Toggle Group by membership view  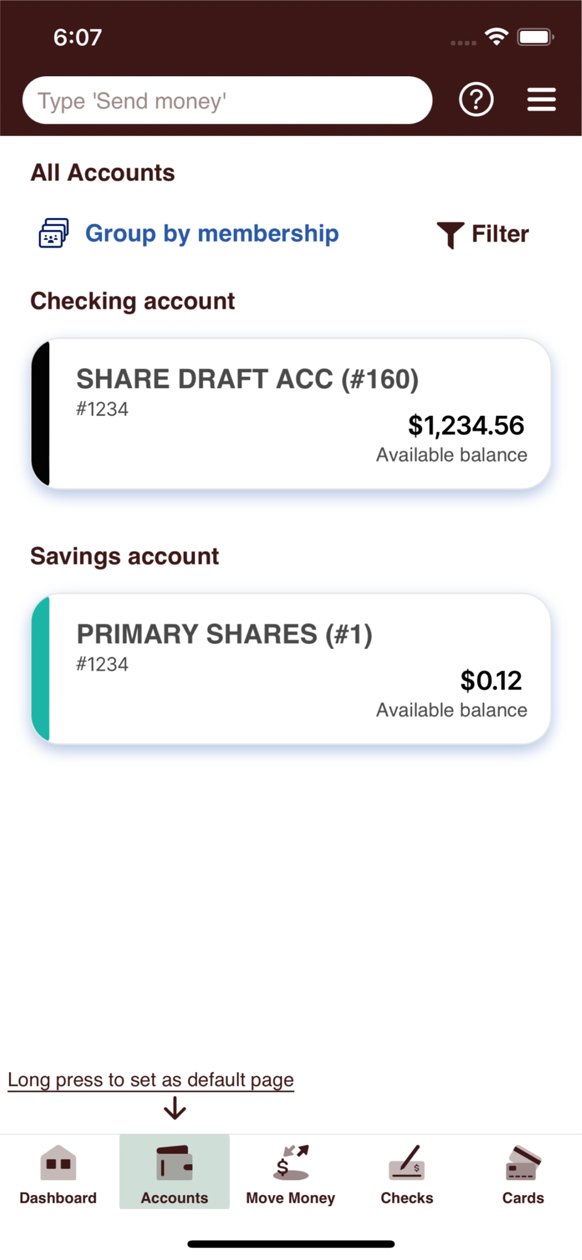tap(212, 233)
